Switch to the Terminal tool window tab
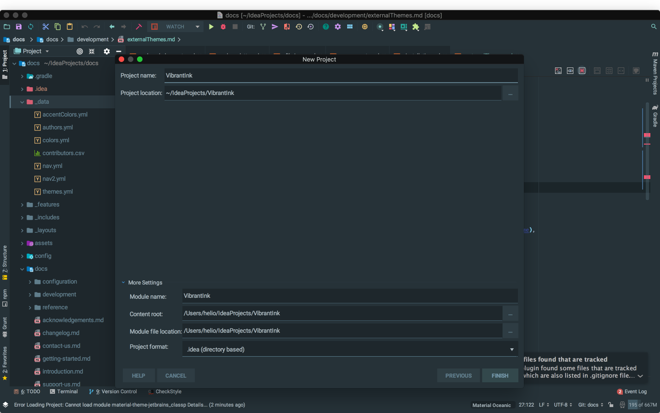 pos(64,391)
